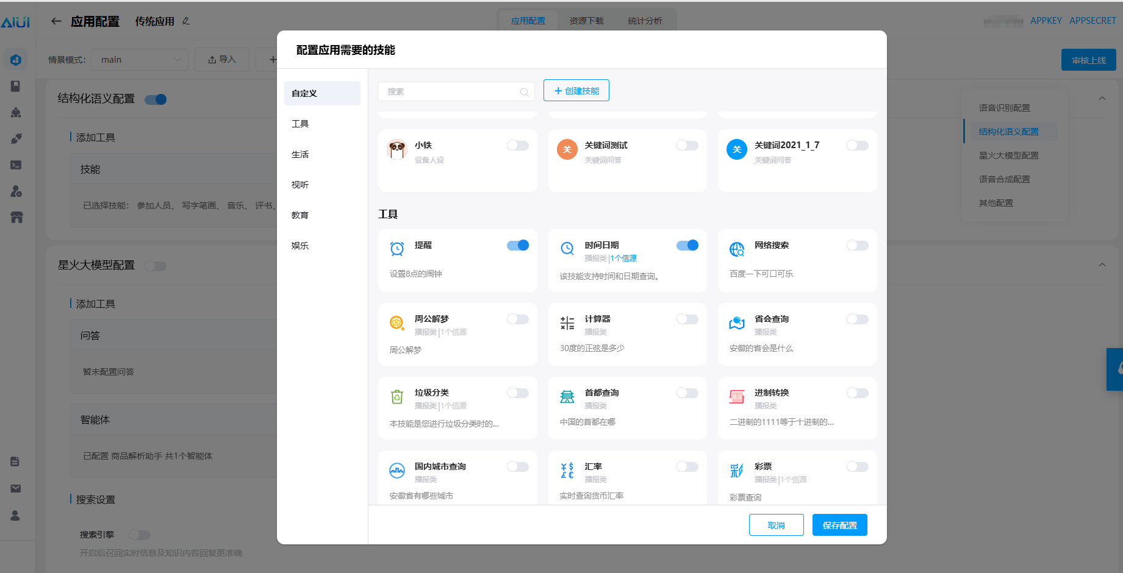This screenshot has height=573, width=1123.
Task: Click the 提醒 alarm clock icon
Action: coord(397,249)
